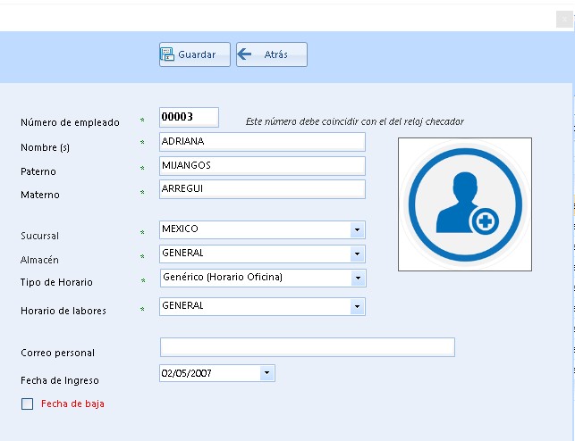This screenshot has width=575, height=441.
Task: Click the 'Este número debe coincidir' hint text
Action: click(355, 121)
